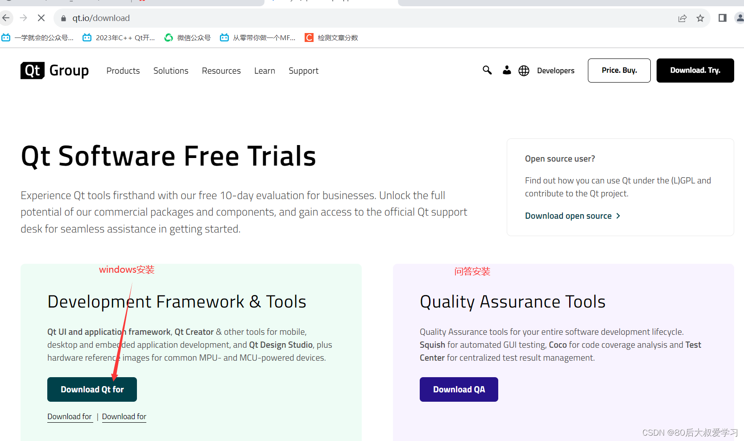Click the padlock site info icon
This screenshot has height=441, width=744.
pyautogui.click(x=63, y=18)
